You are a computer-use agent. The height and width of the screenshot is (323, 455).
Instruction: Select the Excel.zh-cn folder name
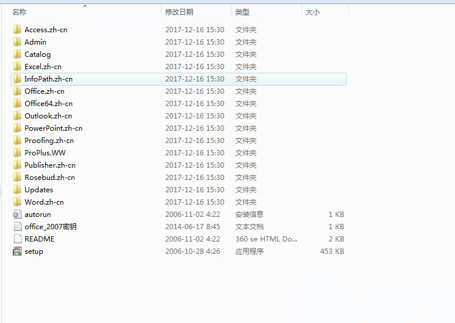43,66
